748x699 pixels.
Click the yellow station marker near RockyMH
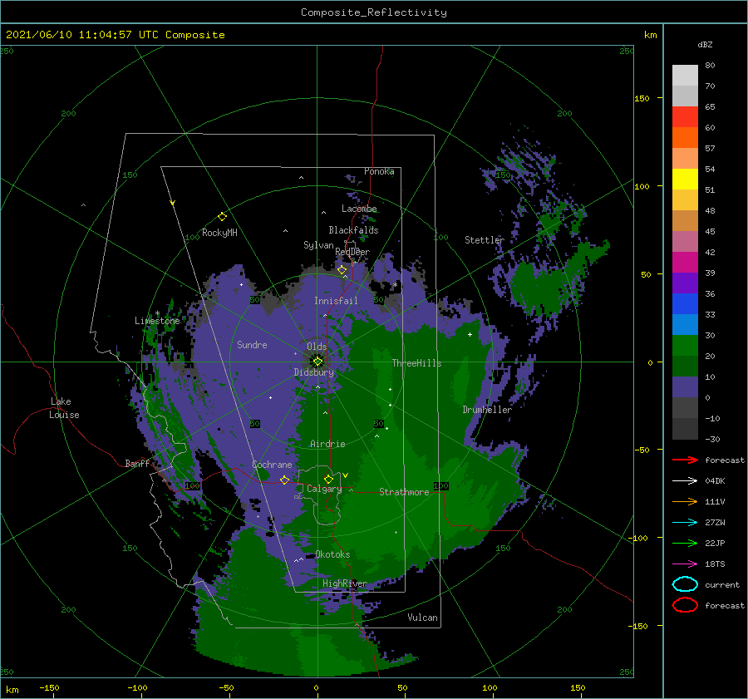222,217
